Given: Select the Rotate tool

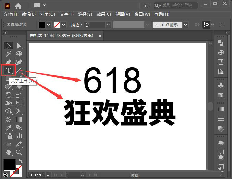Looking at the screenshot, I should pos(9,95).
